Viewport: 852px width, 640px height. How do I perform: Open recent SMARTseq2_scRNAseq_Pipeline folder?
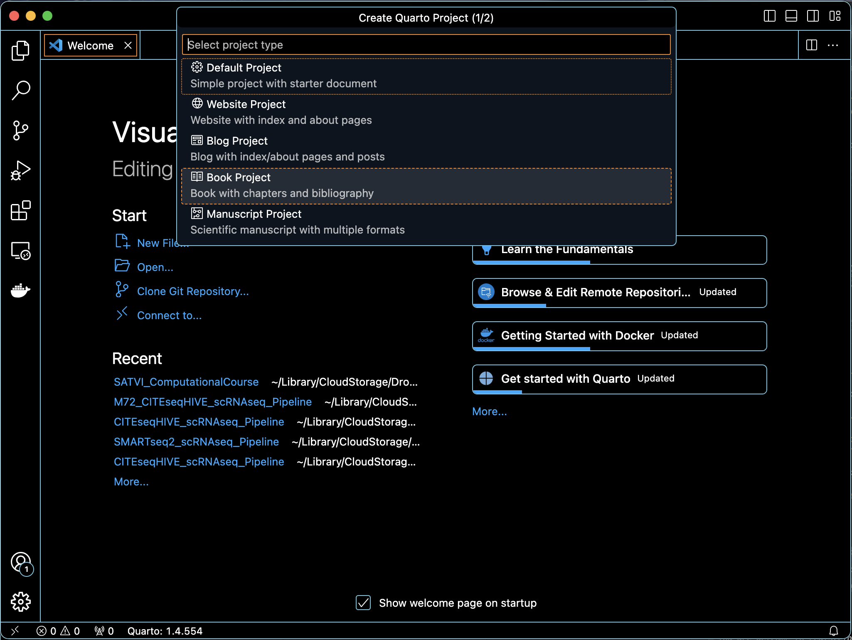196,442
